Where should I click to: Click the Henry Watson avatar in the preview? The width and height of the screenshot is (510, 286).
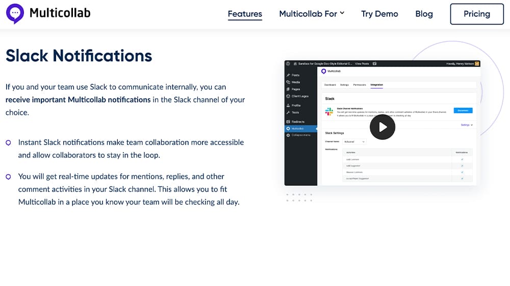tap(477, 63)
